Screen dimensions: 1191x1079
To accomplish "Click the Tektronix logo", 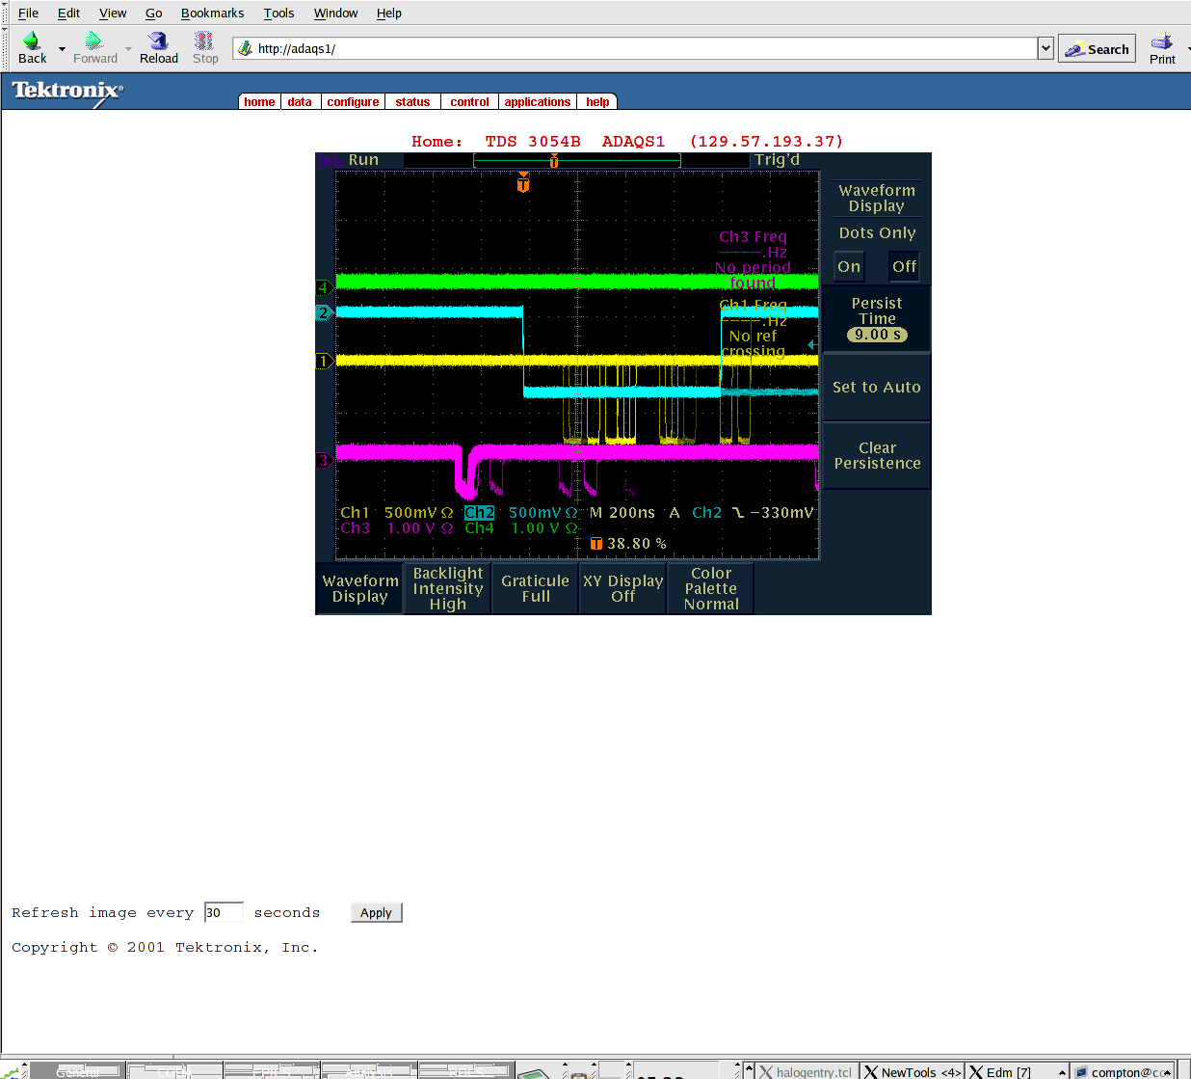I will coord(66,92).
